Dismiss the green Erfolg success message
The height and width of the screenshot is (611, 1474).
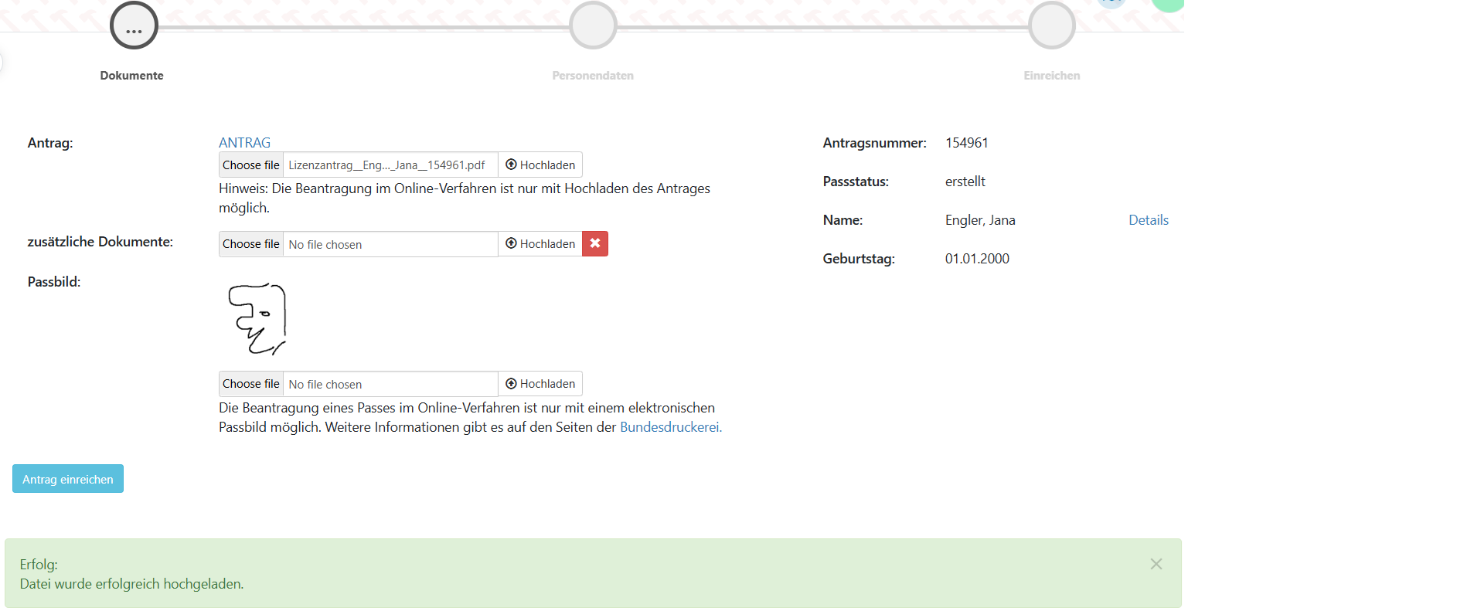click(1156, 564)
